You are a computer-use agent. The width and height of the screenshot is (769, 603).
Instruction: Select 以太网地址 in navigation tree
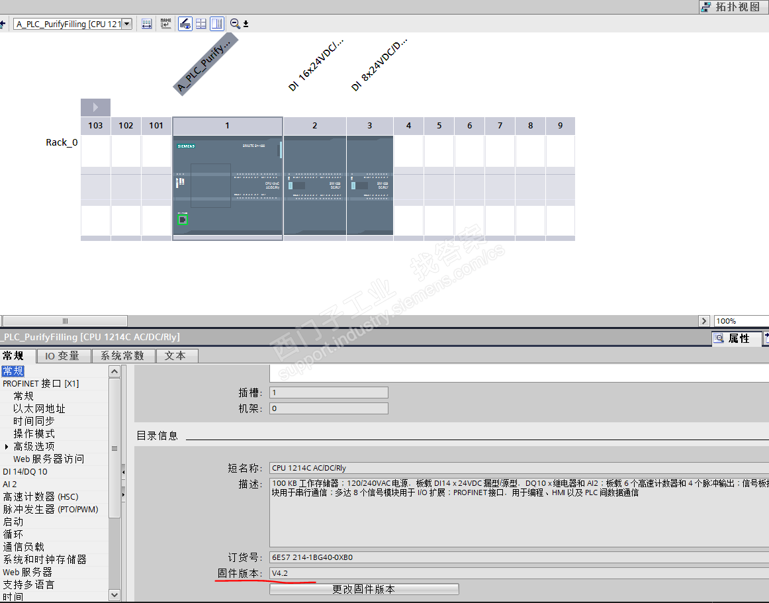[x=39, y=408]
